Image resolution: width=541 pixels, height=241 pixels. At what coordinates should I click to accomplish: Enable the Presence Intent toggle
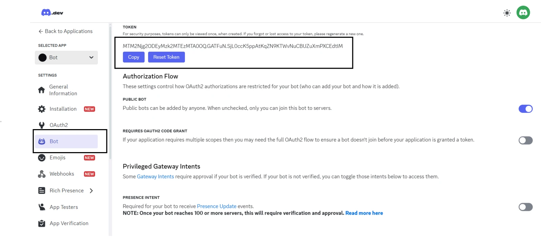(525, 207)
